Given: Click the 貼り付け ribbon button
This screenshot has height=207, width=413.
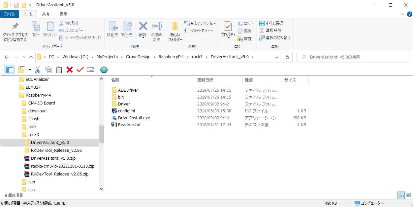Looking at the screenshot, I should point(50,29).
